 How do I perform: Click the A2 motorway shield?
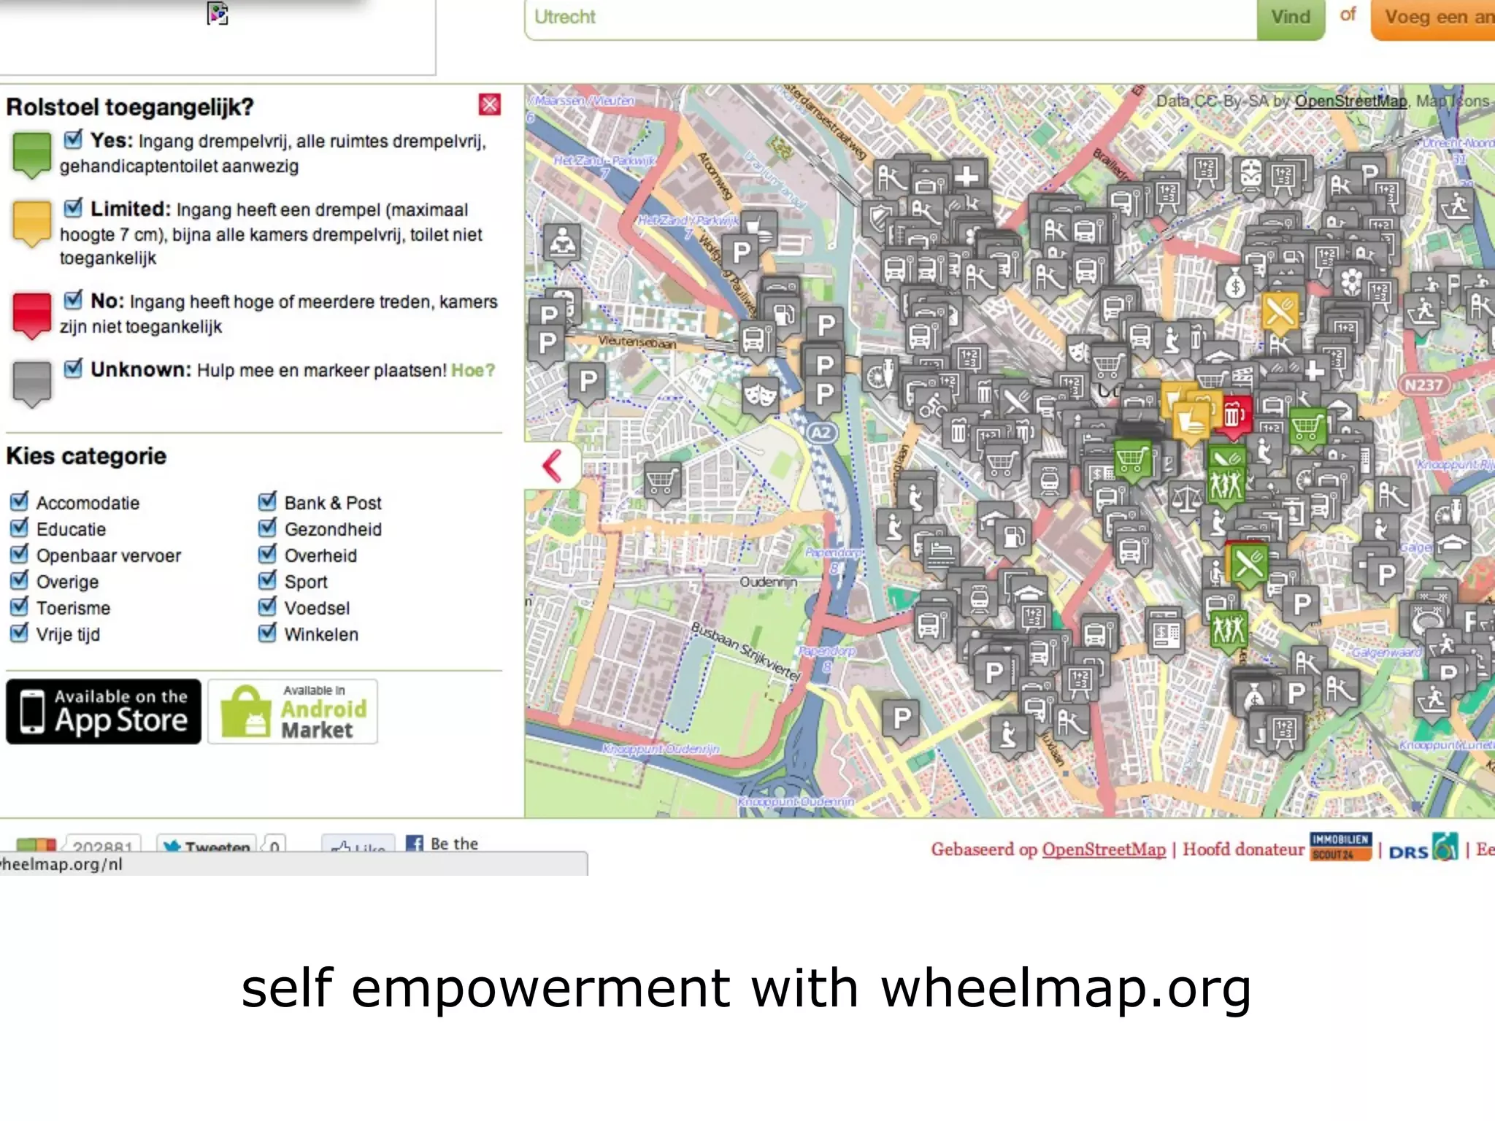[821, 433]
